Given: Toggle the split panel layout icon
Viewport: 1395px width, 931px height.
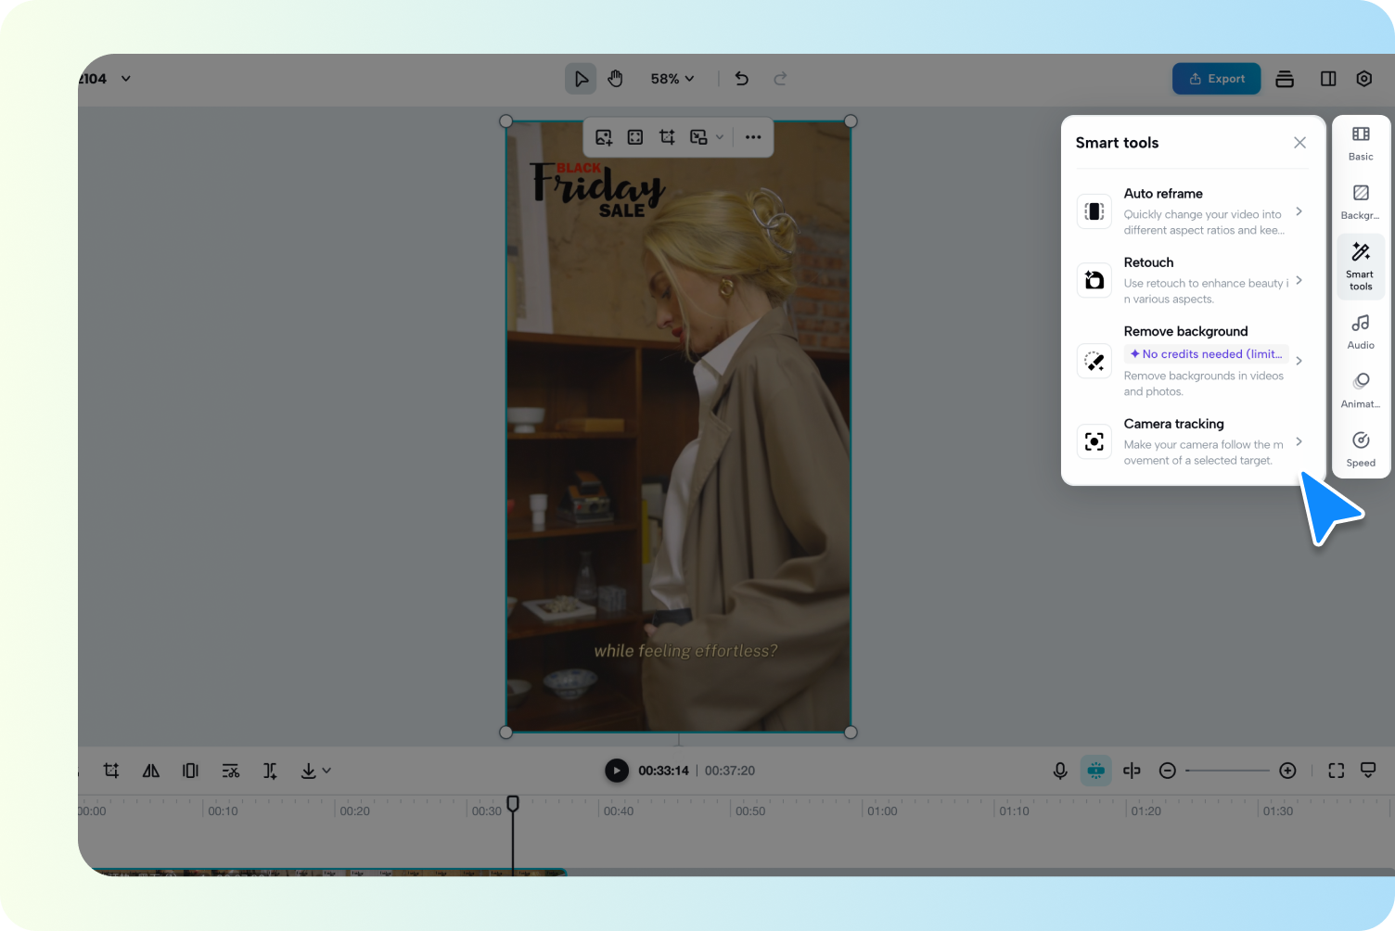Looking at the screenshot, I should coord(1328,79).
